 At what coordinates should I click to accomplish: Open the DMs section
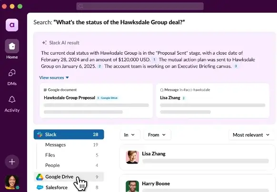12,77
